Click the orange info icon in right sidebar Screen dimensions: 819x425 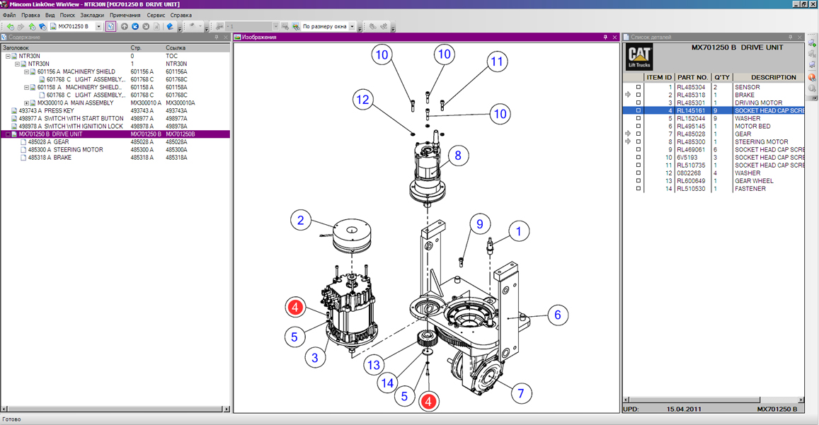812,77
